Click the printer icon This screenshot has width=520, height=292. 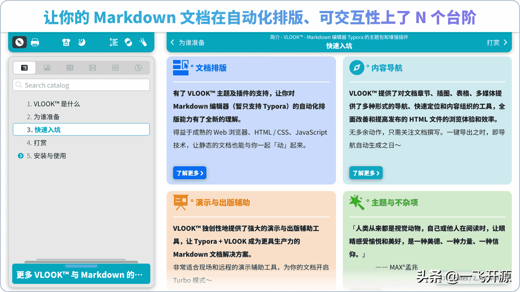pos(35,42)
